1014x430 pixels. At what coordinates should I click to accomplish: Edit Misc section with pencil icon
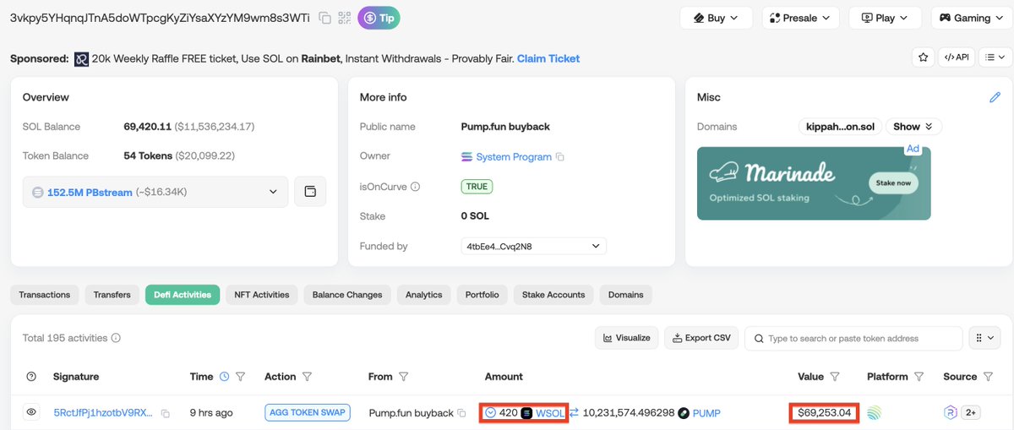(x=995, y=98)
